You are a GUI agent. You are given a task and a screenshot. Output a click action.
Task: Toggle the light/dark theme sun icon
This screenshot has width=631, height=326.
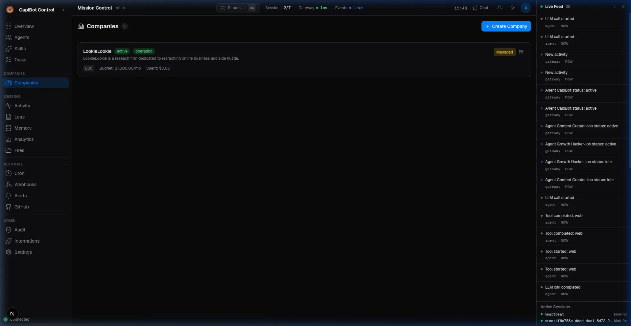click(x=512, y=8)
